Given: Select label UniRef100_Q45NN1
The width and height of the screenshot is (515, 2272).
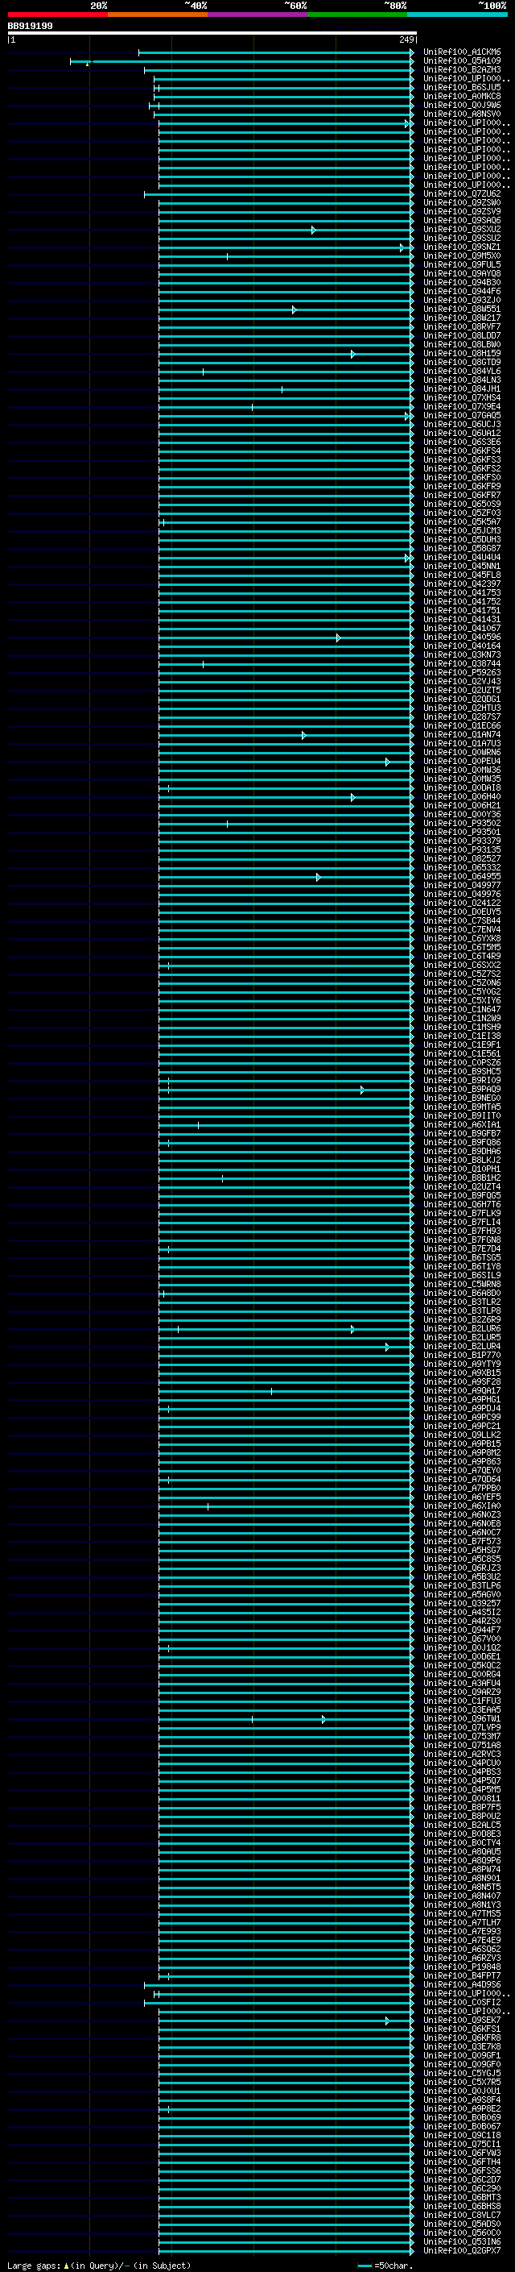Looking at the screenshot, I should [x=462, y=567].
